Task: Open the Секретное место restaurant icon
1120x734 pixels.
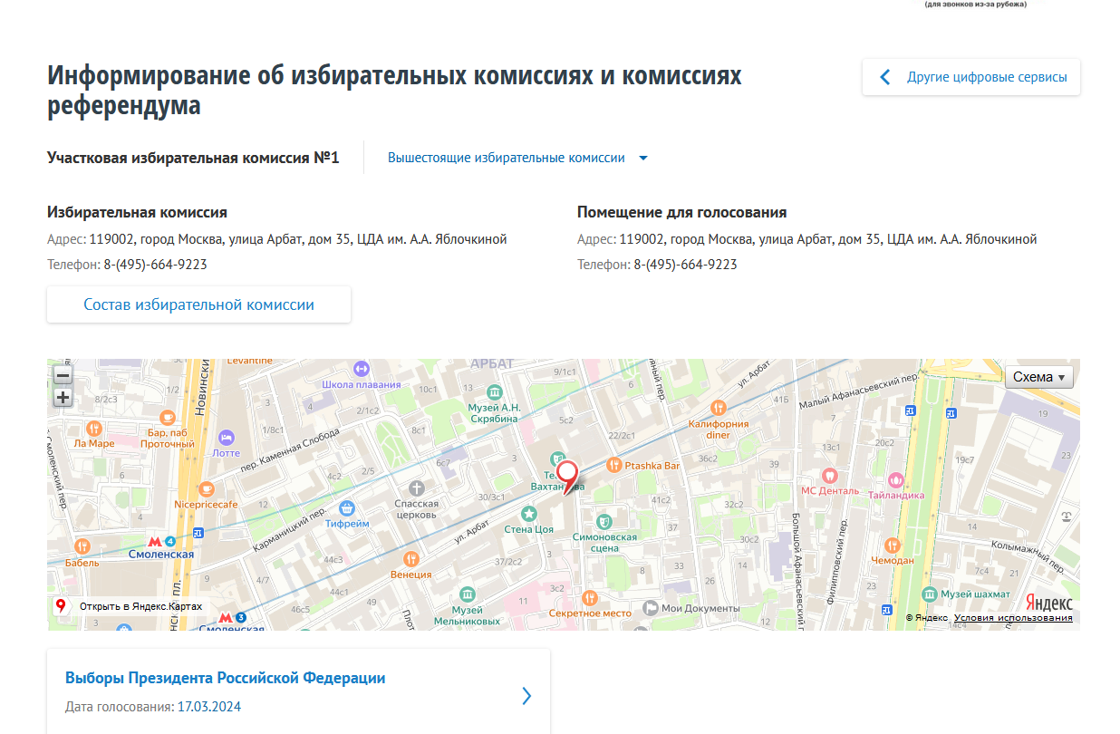Action: click(x=590, y=598)
